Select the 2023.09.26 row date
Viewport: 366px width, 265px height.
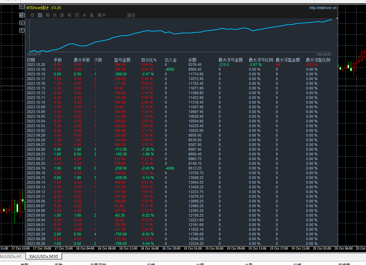pos(36,149)
